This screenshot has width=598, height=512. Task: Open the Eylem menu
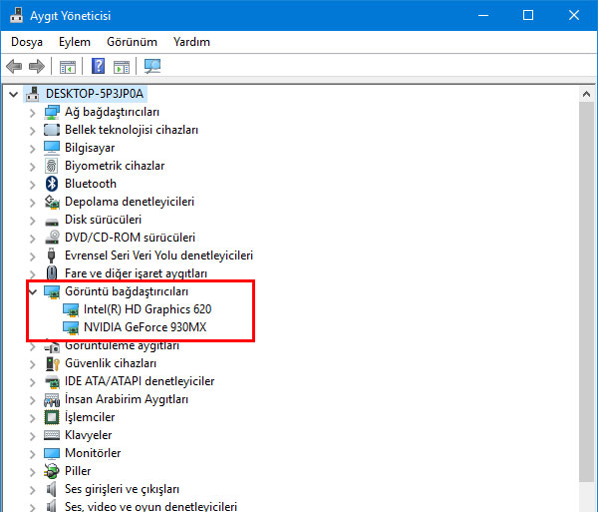click(x=75, y=42)
